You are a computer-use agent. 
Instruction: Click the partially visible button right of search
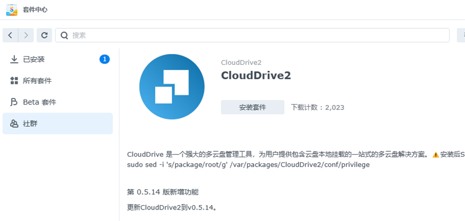tap(461, 35)
